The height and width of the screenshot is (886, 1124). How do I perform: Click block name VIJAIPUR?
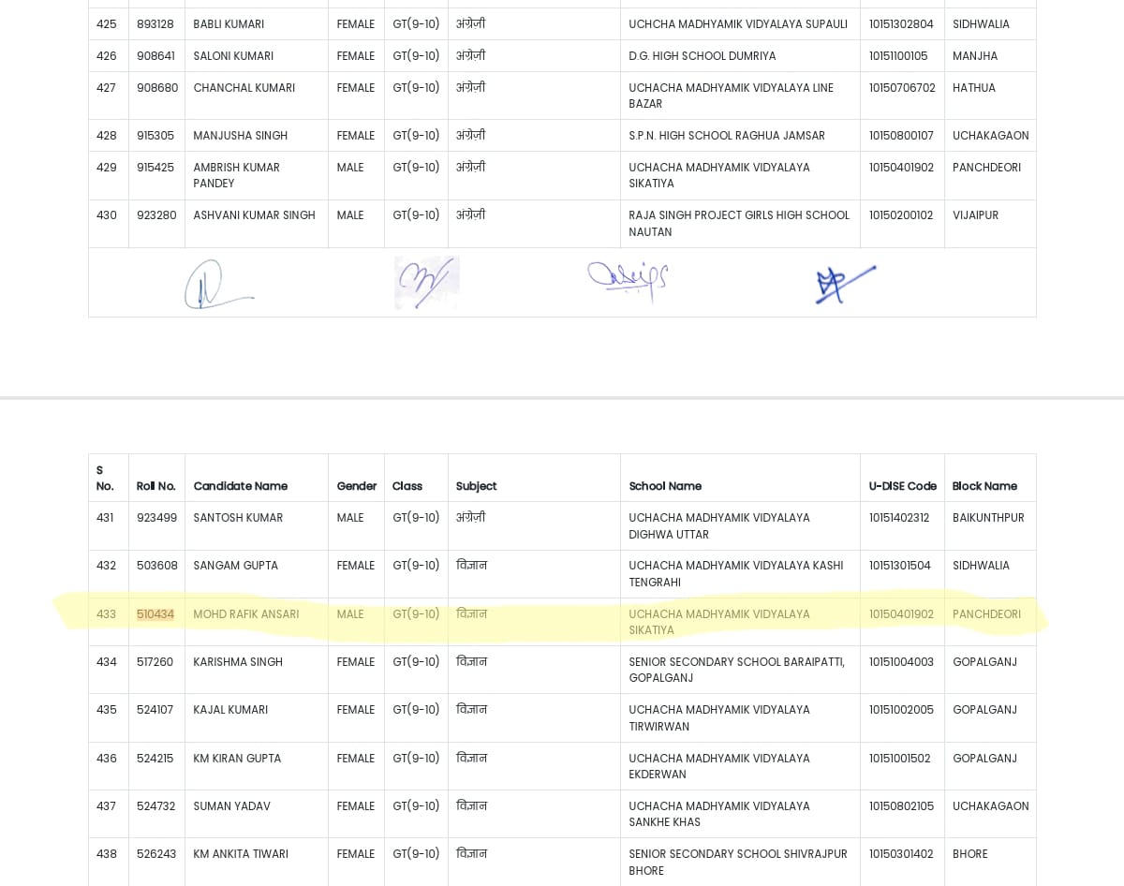click(x=976, y=215)
